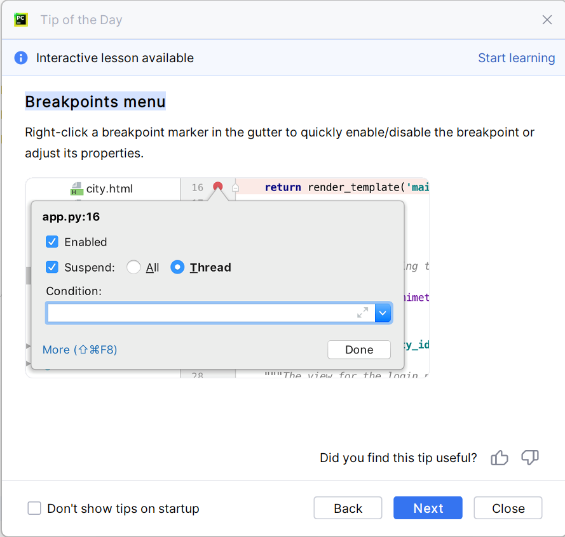
Task: Click the PyCharm logo icon
Action: click(21, 20)
